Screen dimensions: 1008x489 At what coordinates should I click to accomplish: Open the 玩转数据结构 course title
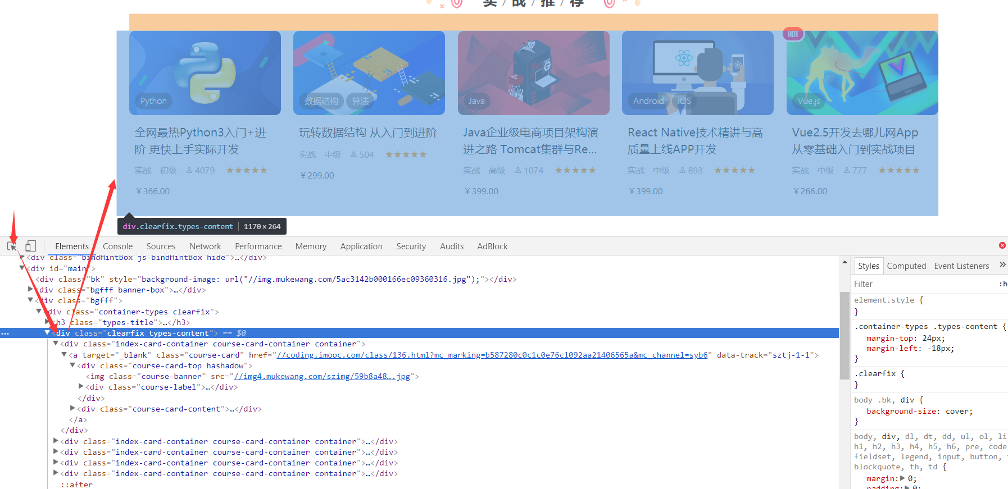pos(368,133)
